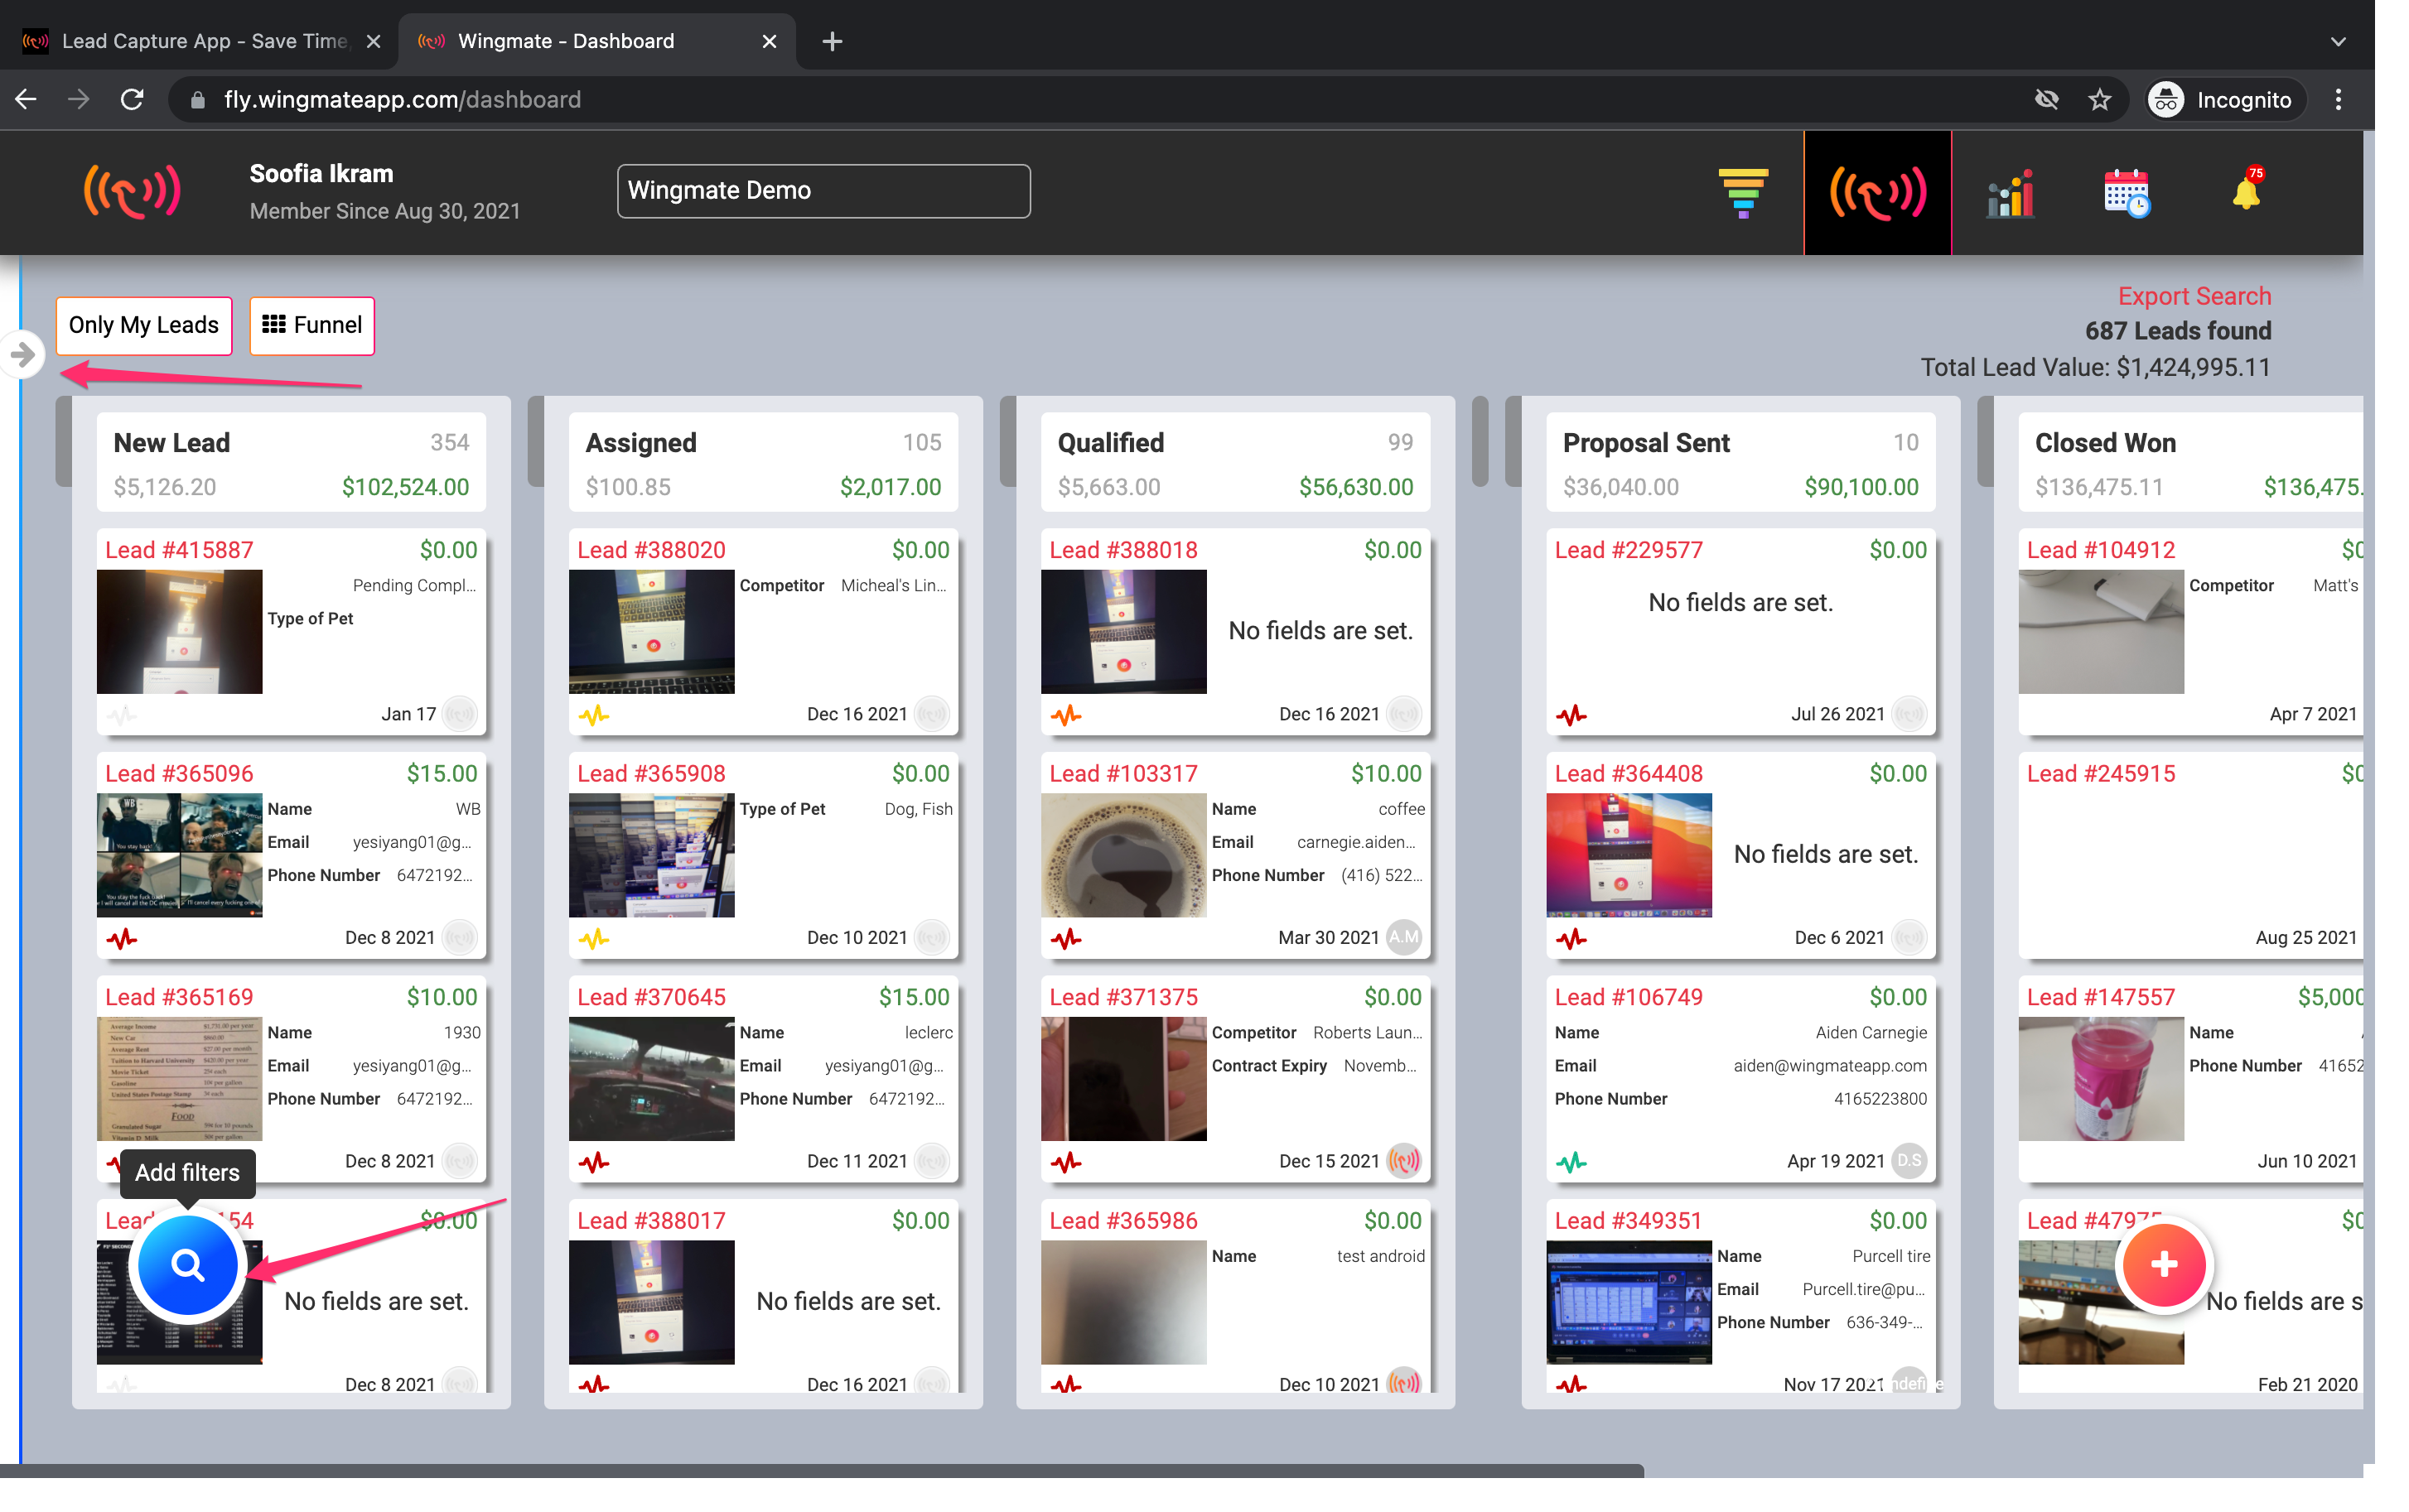The image size is (2409, 1512).
Task: Click activity pulse icon on Lead #365908
Action: pos(594,939)
